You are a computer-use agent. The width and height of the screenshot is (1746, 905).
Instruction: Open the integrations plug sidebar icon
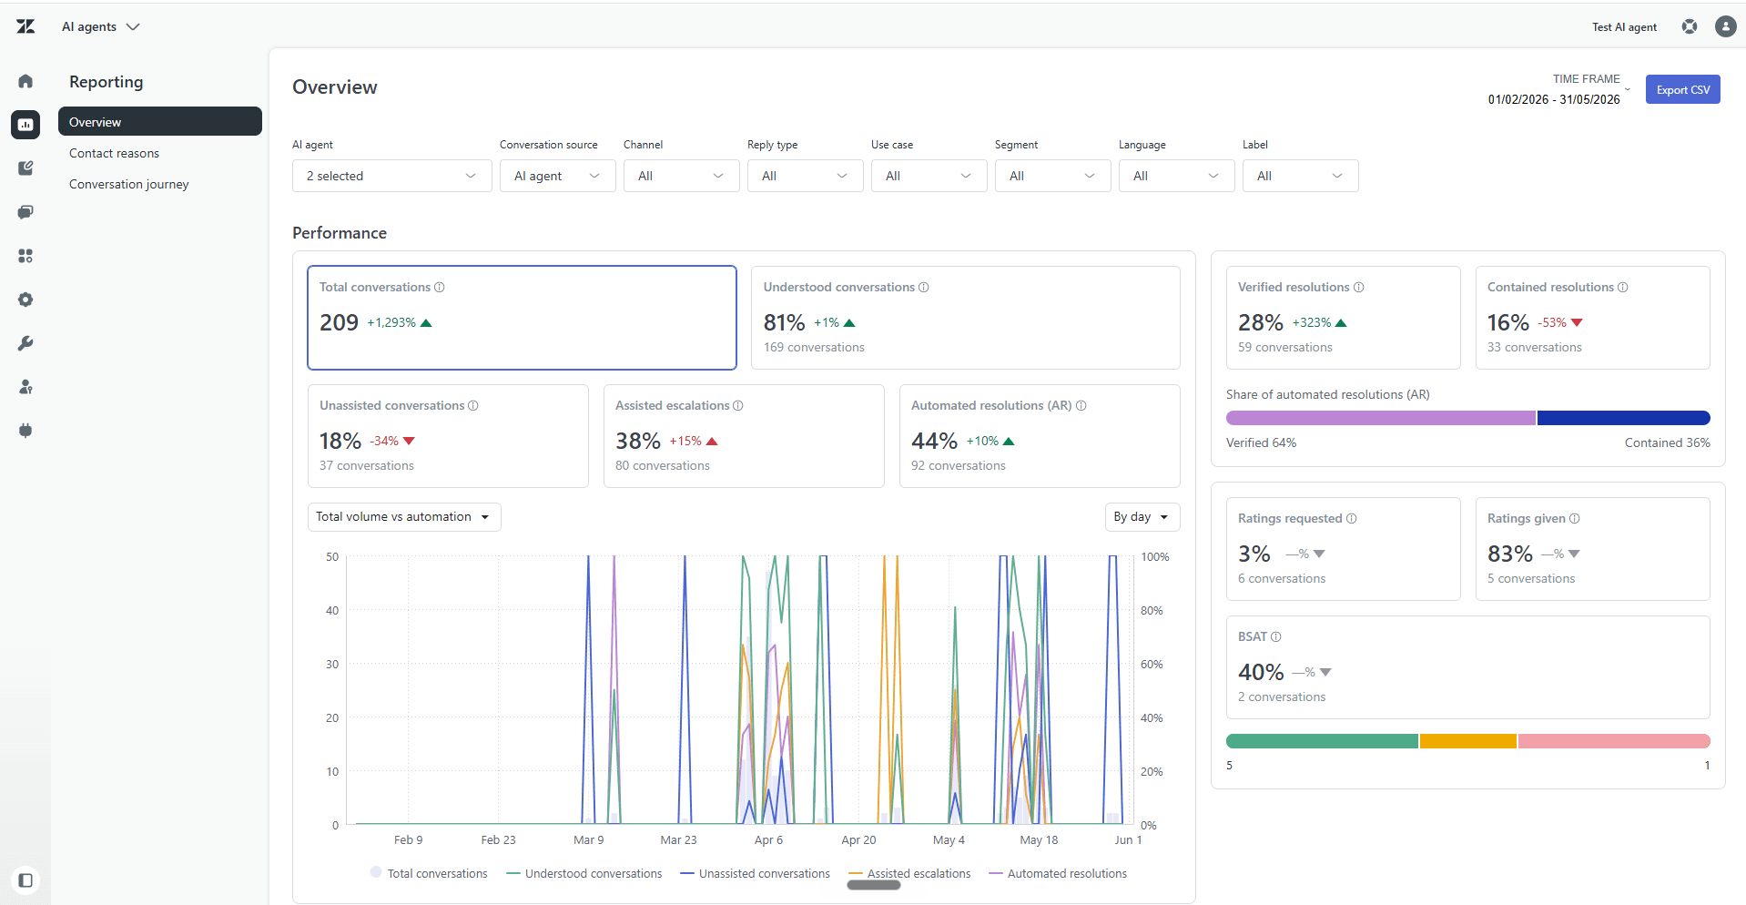(25, 431)
